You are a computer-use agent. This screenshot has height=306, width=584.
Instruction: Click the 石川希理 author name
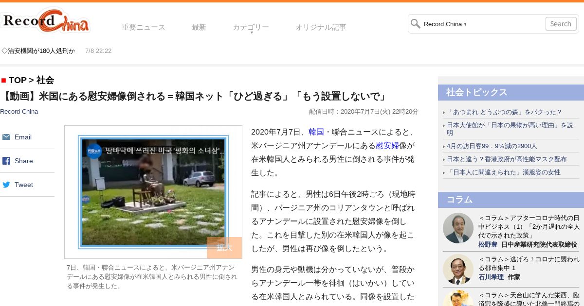(491, 277)
